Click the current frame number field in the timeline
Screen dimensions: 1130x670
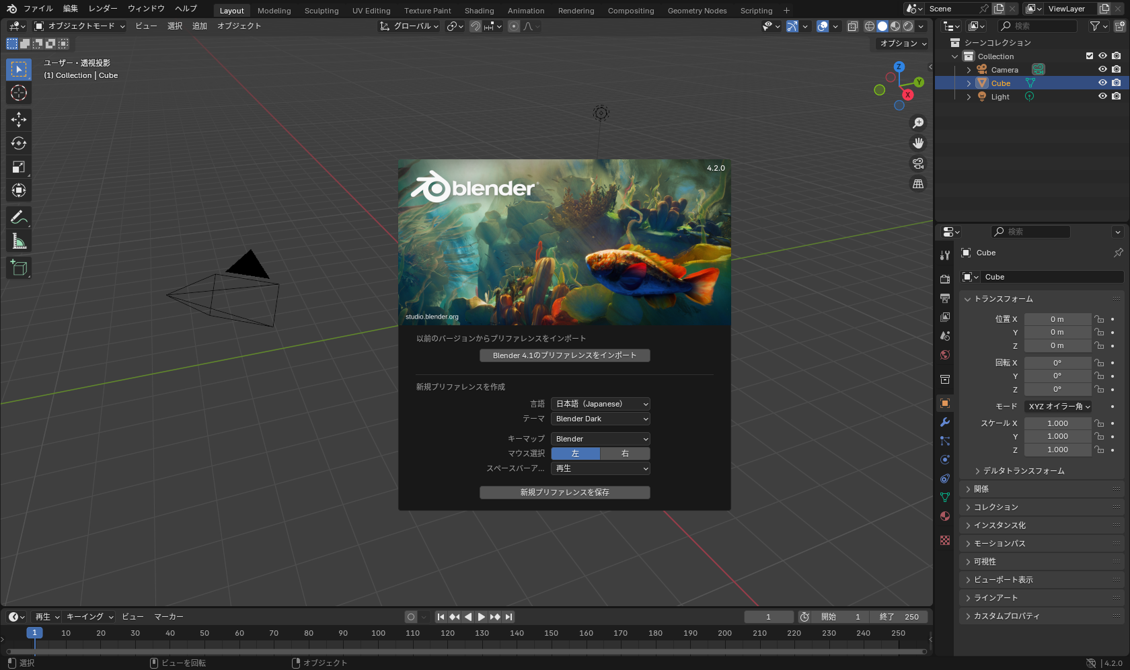coord(768,616)
